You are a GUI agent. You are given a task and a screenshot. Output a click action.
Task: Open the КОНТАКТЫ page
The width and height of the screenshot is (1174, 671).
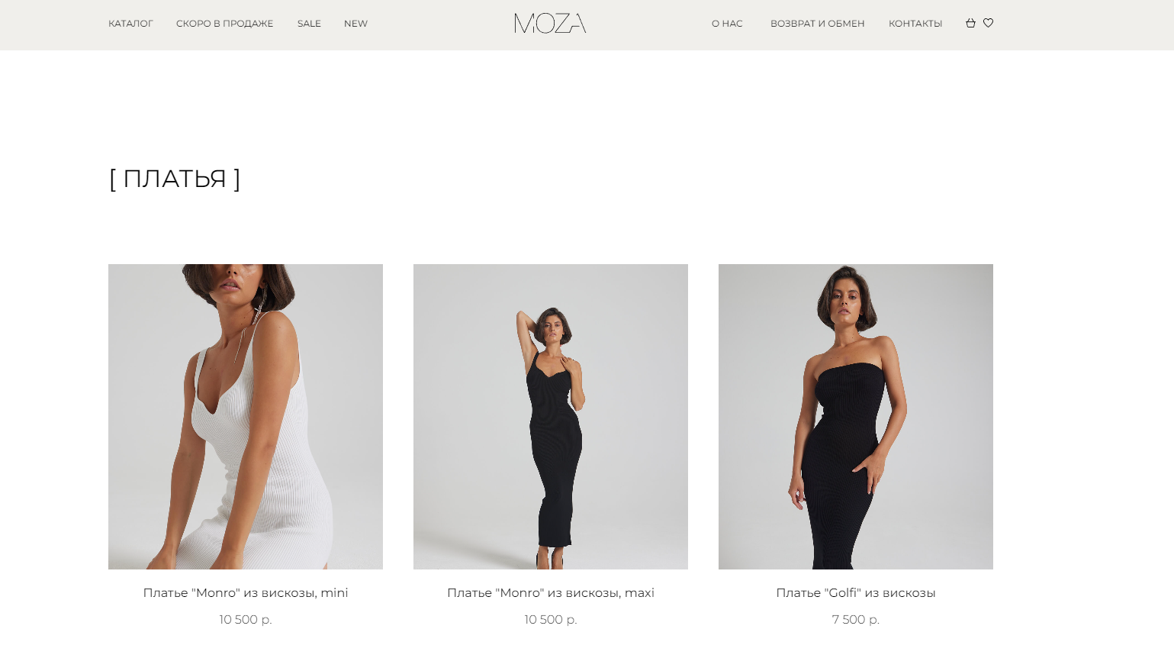coord(915,24)
